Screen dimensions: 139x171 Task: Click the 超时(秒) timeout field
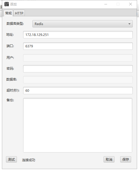(x=78, y=90)
